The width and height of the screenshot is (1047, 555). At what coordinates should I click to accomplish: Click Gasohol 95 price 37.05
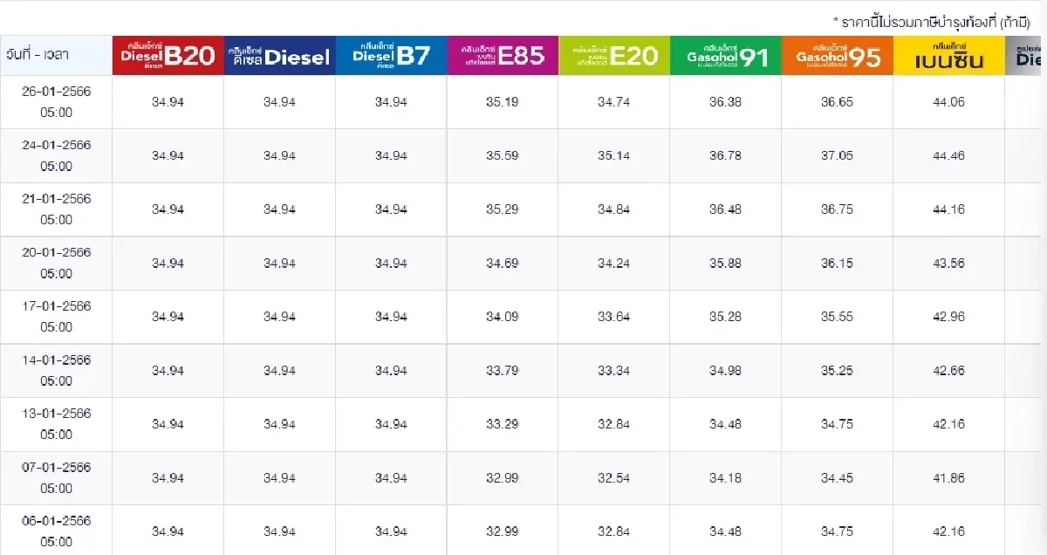pyautogui.click(x=837, y=156)
